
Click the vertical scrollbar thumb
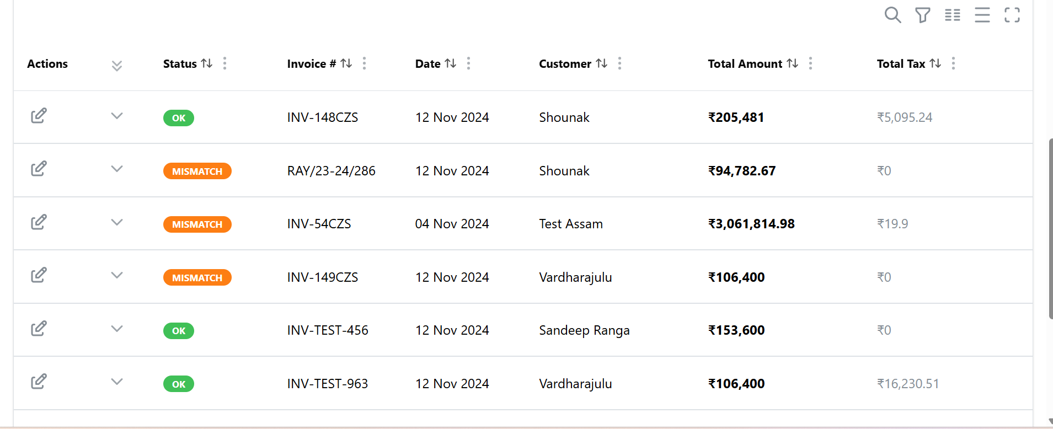[x=1050, y=228]
